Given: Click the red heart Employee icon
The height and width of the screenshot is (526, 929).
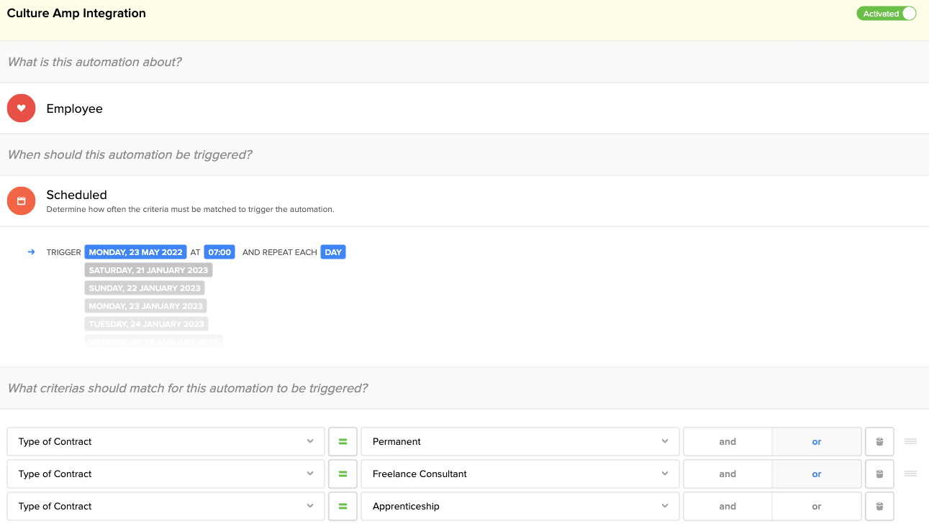Looking at the screenshot, I should coord(22,109).
